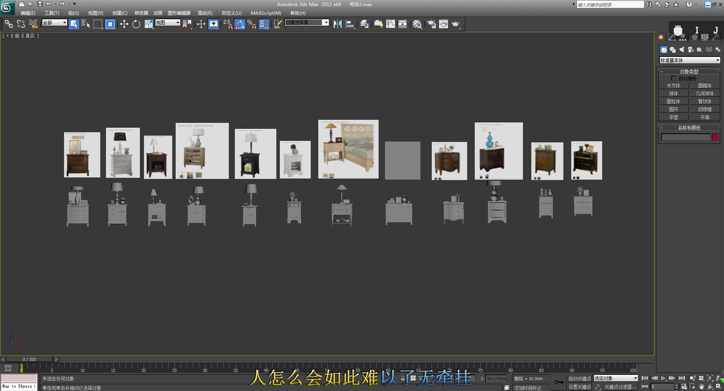Toggle 2.5D Snaps

pos(227,24)
